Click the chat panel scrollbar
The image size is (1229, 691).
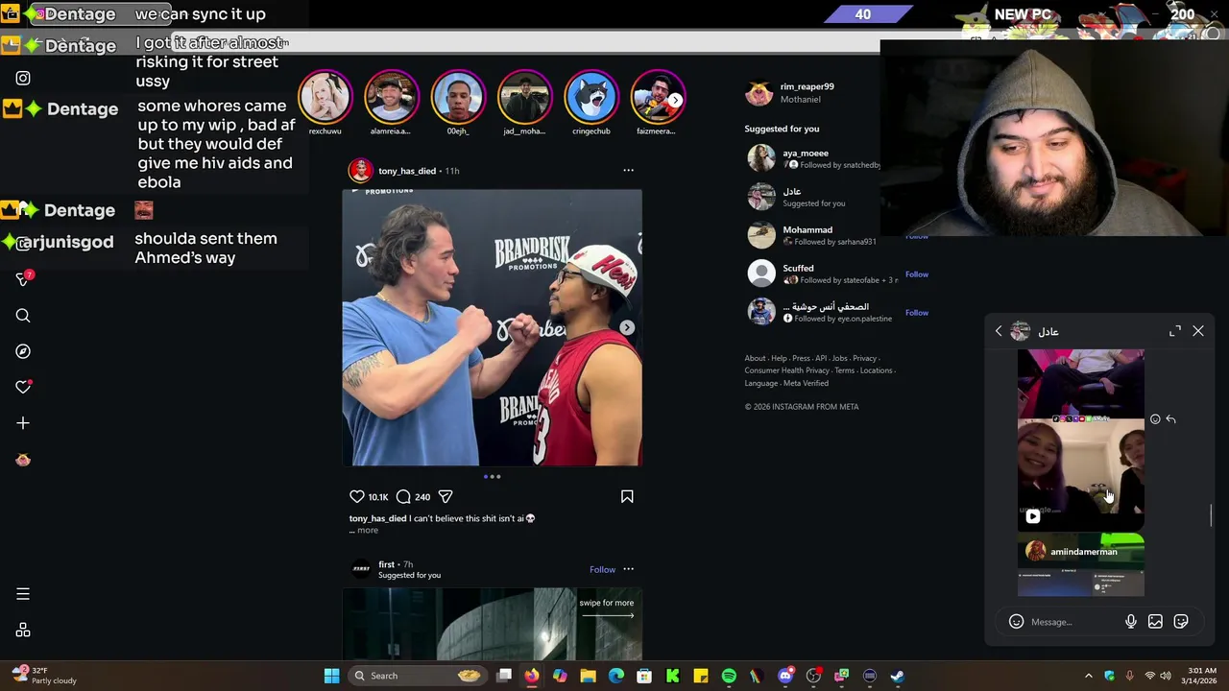[x=1211, y=515]
